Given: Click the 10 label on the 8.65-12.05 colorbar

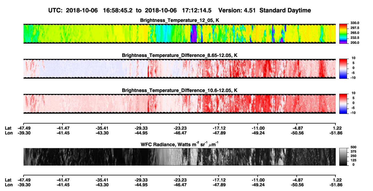Looking at the screenshot, I should tap(353, 58).
